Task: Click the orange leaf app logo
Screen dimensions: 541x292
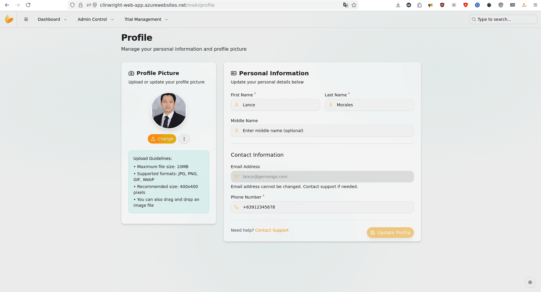Action: [x=9, y=19]
